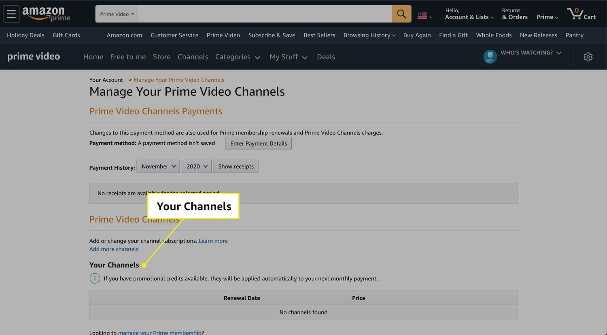This screenshot has height=335, width=607.
Task: Click Add more channels link
Action: [x=114, y=249]
